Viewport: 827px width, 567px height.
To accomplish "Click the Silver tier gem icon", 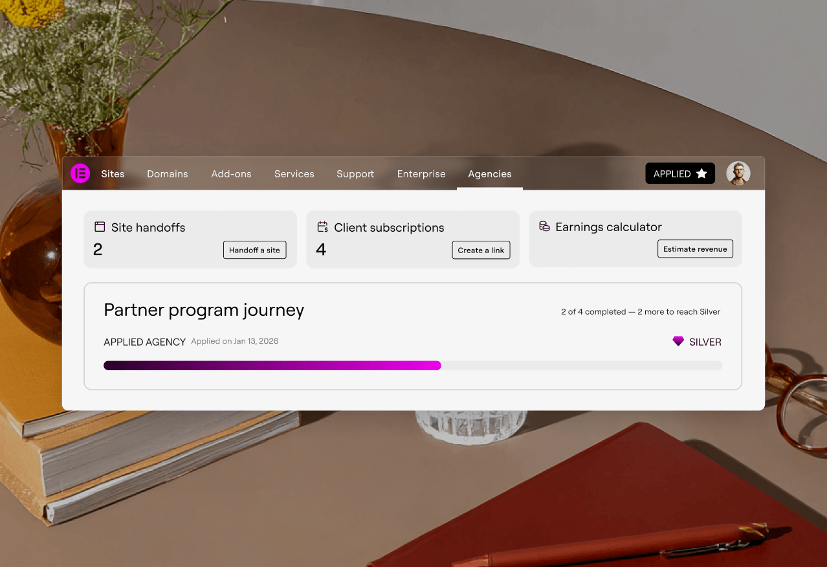I will point(678,341).
